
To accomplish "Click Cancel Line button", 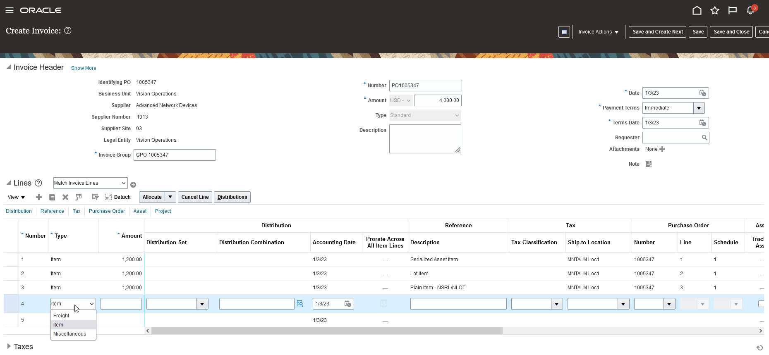I will pos(195,197).
